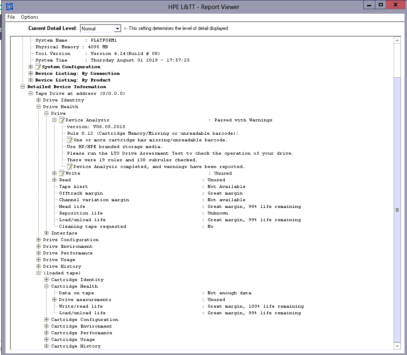Select the Write/read life row
This screenshot has height=355, width=407.
coord(181,306)
